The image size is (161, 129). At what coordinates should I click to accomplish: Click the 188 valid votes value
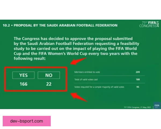pyautogui.click(x=138, y=79)
